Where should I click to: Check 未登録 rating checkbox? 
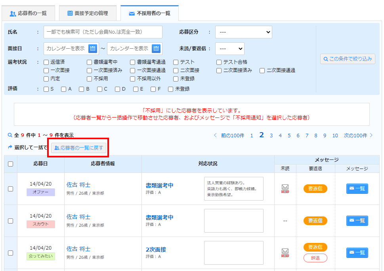171,89
